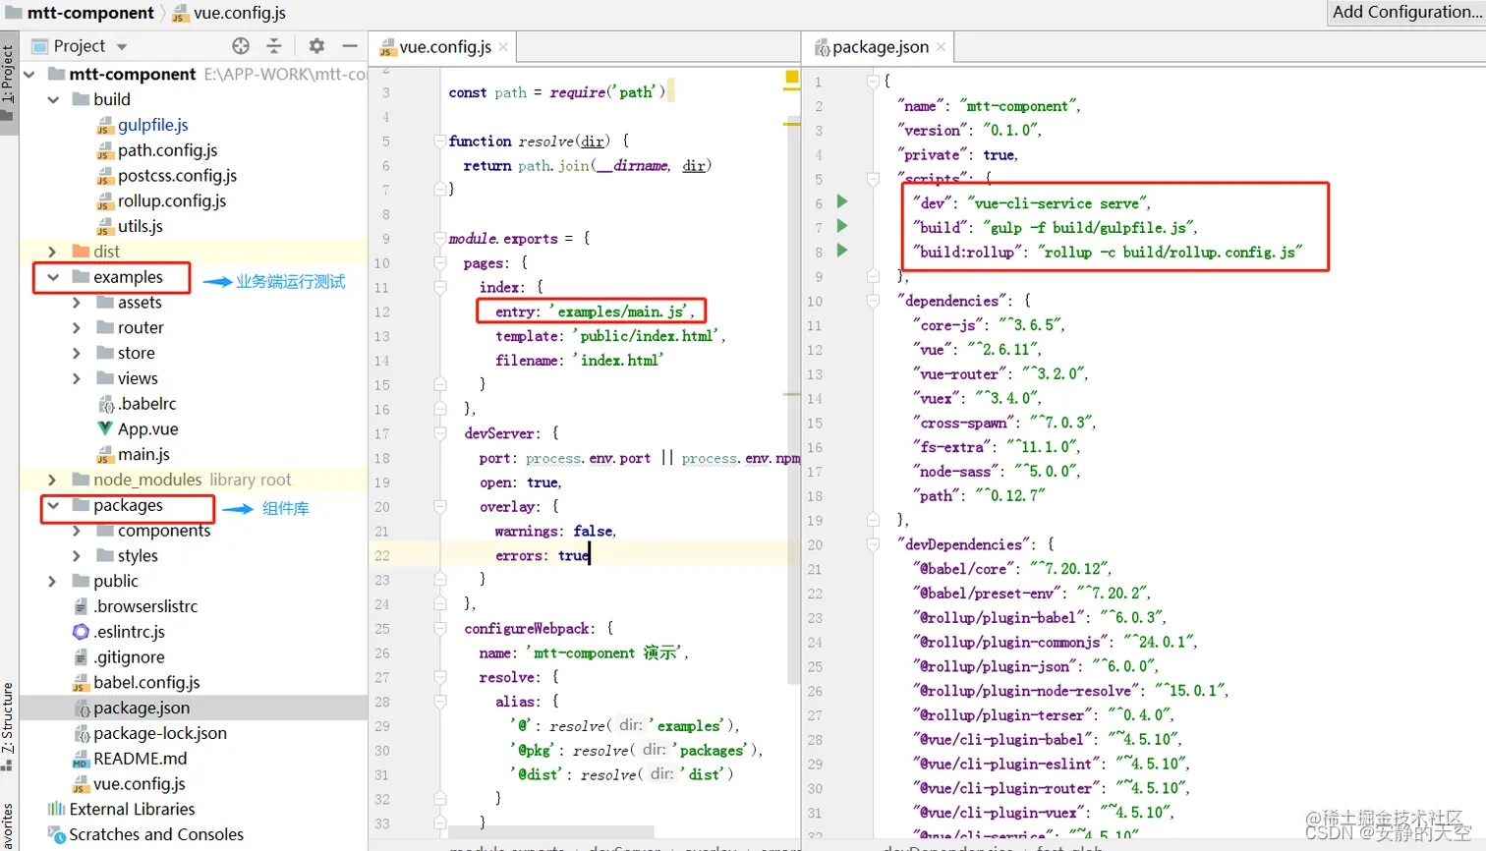Run the build script gutter arrow
The width and height of the screenshot is (1486, 851).
(842, 226)
